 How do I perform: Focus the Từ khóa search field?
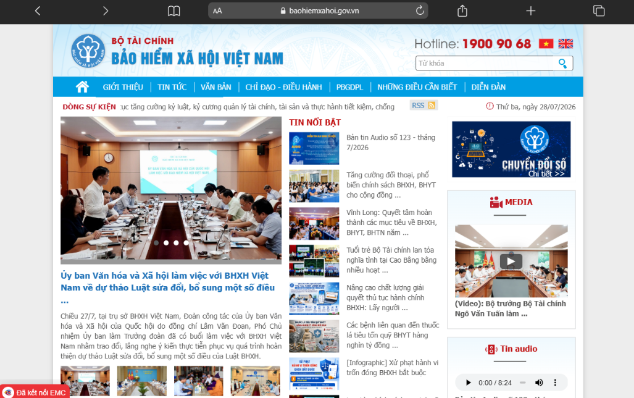point(486,63)
